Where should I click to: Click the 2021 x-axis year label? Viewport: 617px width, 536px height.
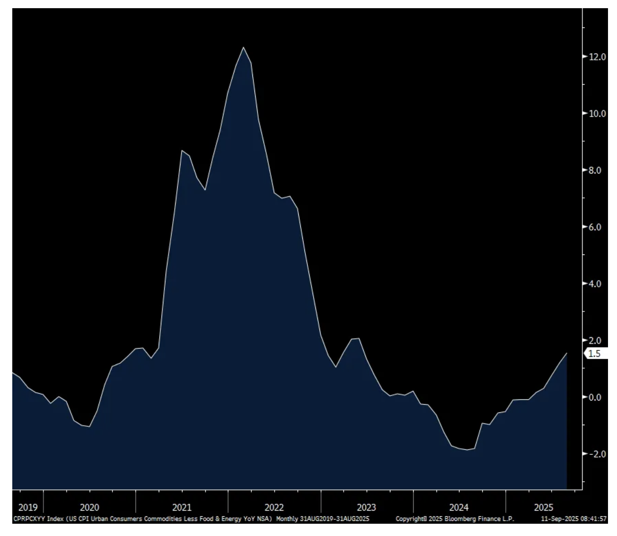pos(182,507)
